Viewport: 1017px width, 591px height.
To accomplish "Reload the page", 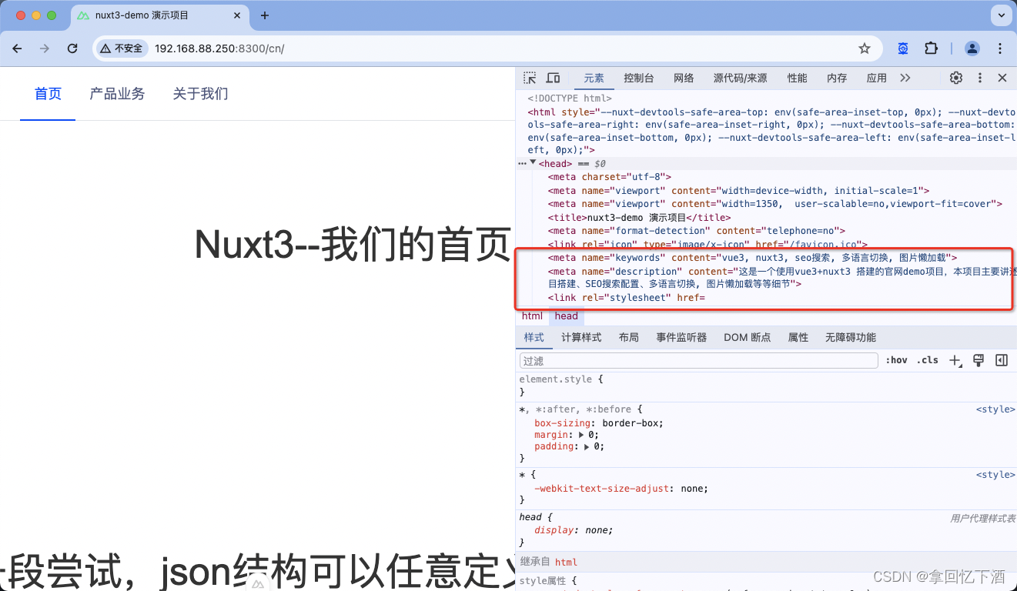I will pos(72,48).
